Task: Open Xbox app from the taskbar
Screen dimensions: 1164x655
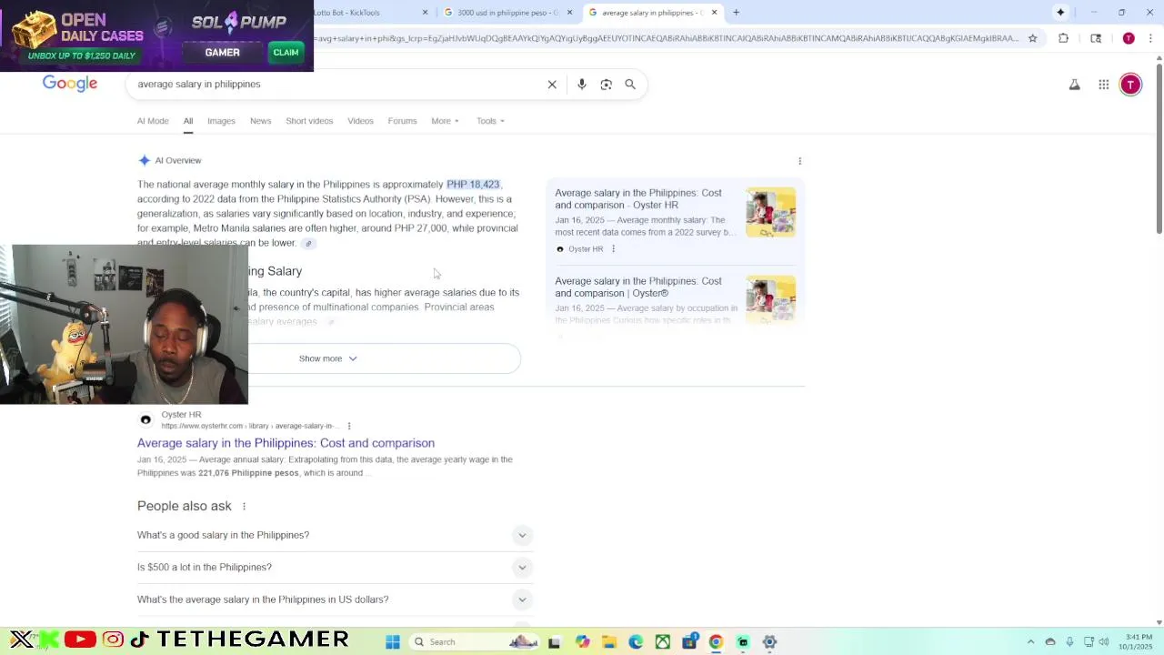Action: (663, 642)
